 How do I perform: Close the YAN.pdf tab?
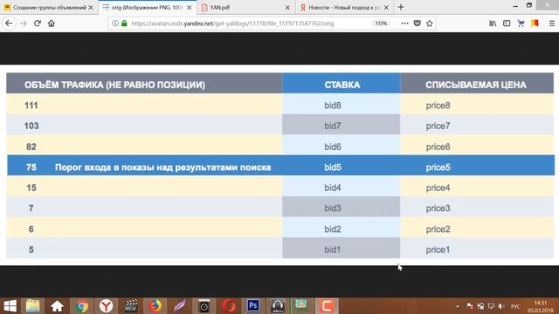point(287,8)
